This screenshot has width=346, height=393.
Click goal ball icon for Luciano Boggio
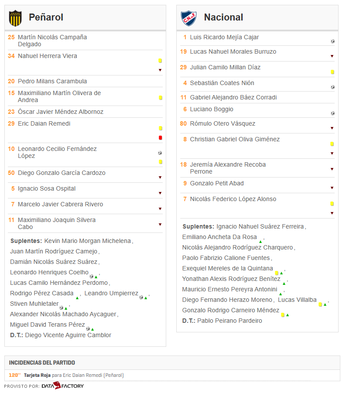332,113
